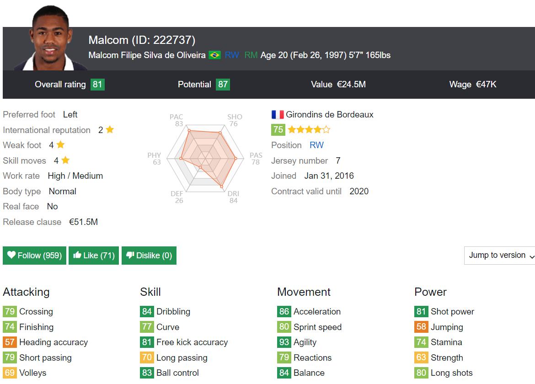
Task: Click the thumbs-up Like icon
Action: 77,255
